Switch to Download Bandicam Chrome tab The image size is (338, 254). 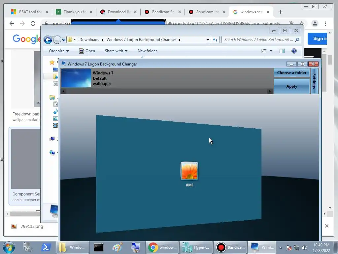coord(118,12)
